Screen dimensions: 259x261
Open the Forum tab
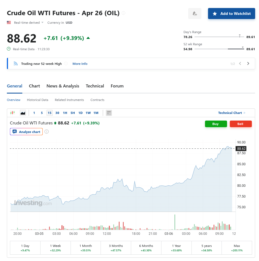click(x=117, y=86)
